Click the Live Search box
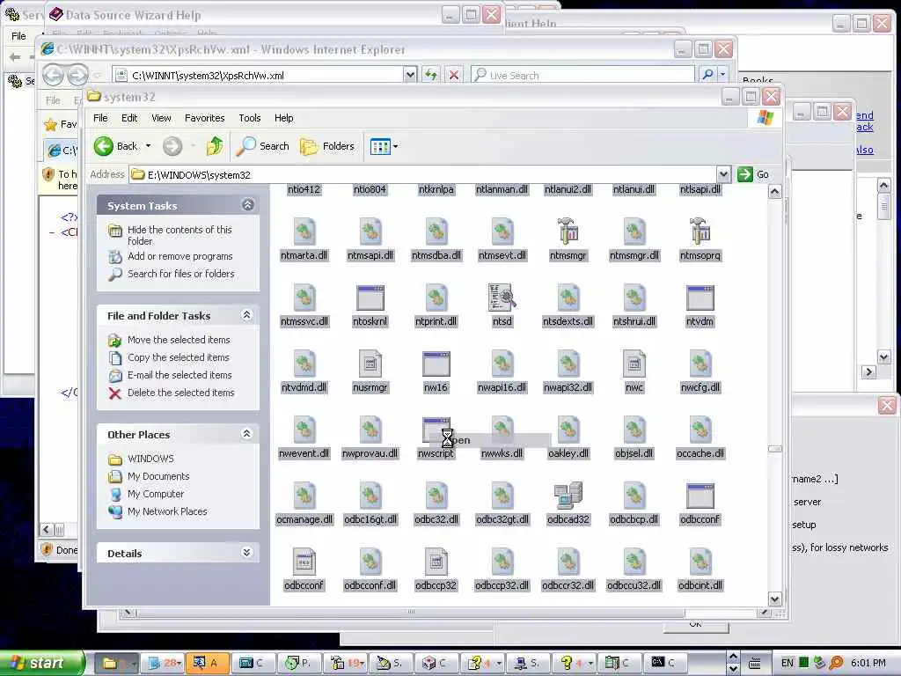Image resolution: width=901 pixels, height=676 pixels. tap(582, 75)
